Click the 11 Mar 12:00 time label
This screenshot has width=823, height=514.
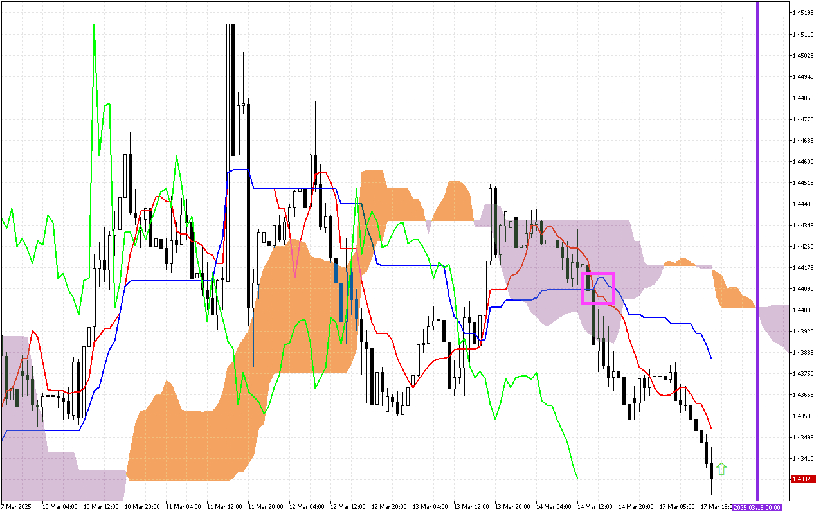point(225,507)
